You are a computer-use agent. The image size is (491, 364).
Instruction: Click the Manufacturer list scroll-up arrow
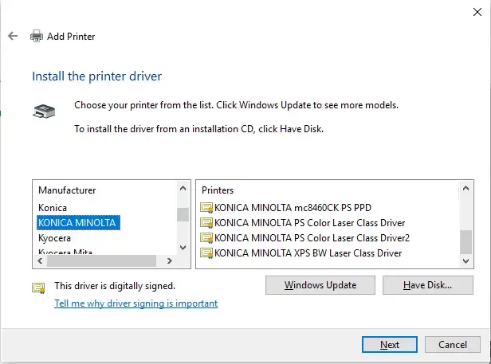[x=183, y=189]
